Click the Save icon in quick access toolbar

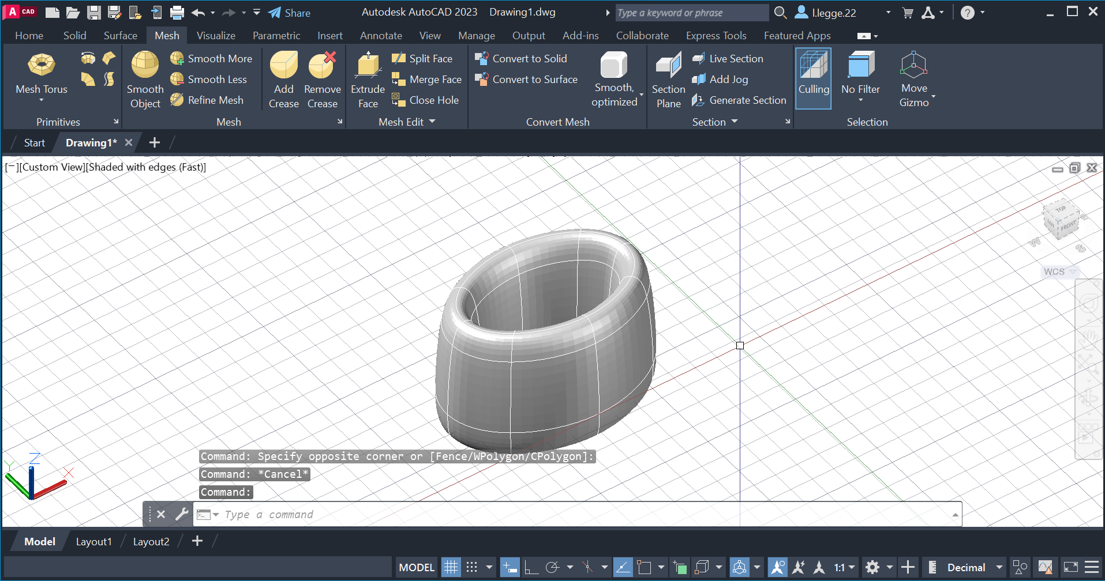pyautogui.click(x=94, y=12)
